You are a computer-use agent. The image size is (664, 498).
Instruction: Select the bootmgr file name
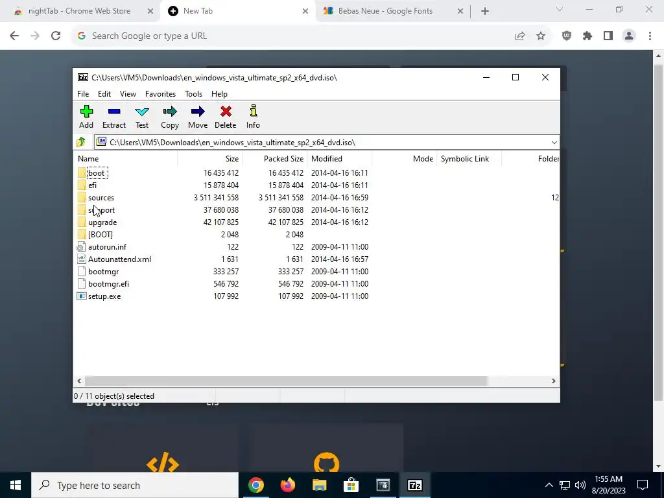pyautogui.click(x=103, y=272)
